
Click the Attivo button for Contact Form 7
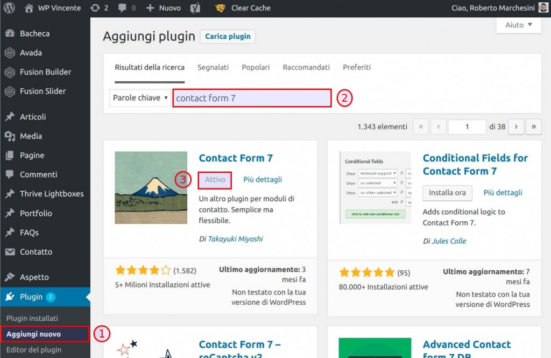click(215, 180)
